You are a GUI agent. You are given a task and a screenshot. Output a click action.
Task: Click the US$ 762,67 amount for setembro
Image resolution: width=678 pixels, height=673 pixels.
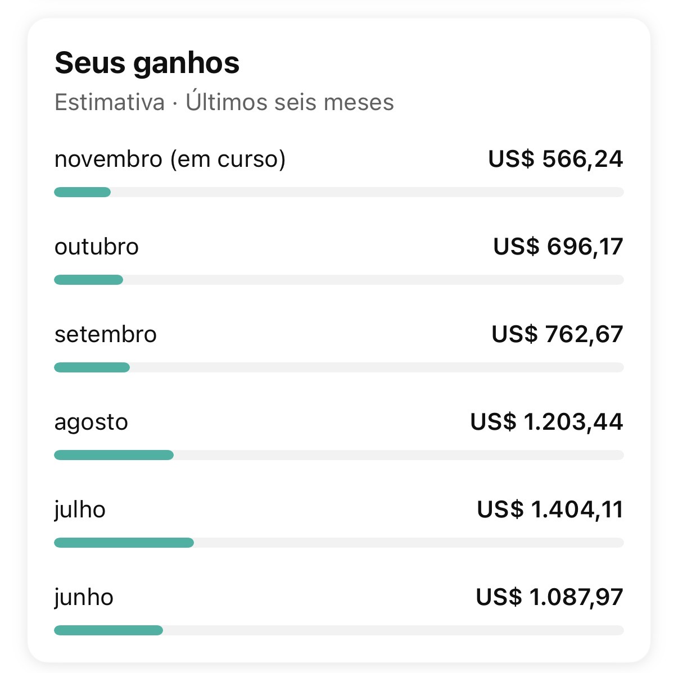click(557, 334)
